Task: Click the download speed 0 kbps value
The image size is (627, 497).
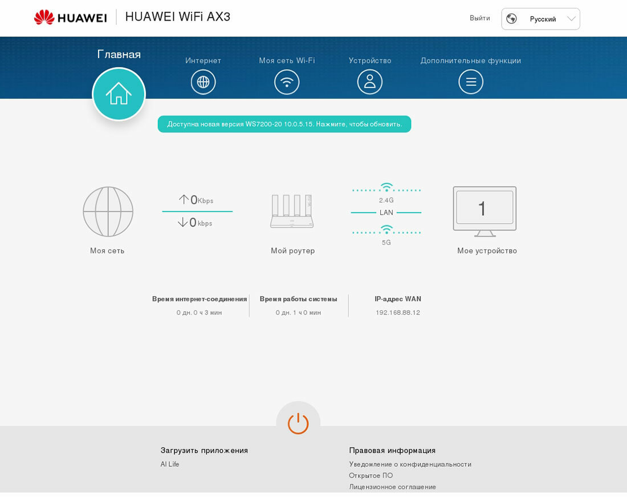Action: tap(195, 223)
